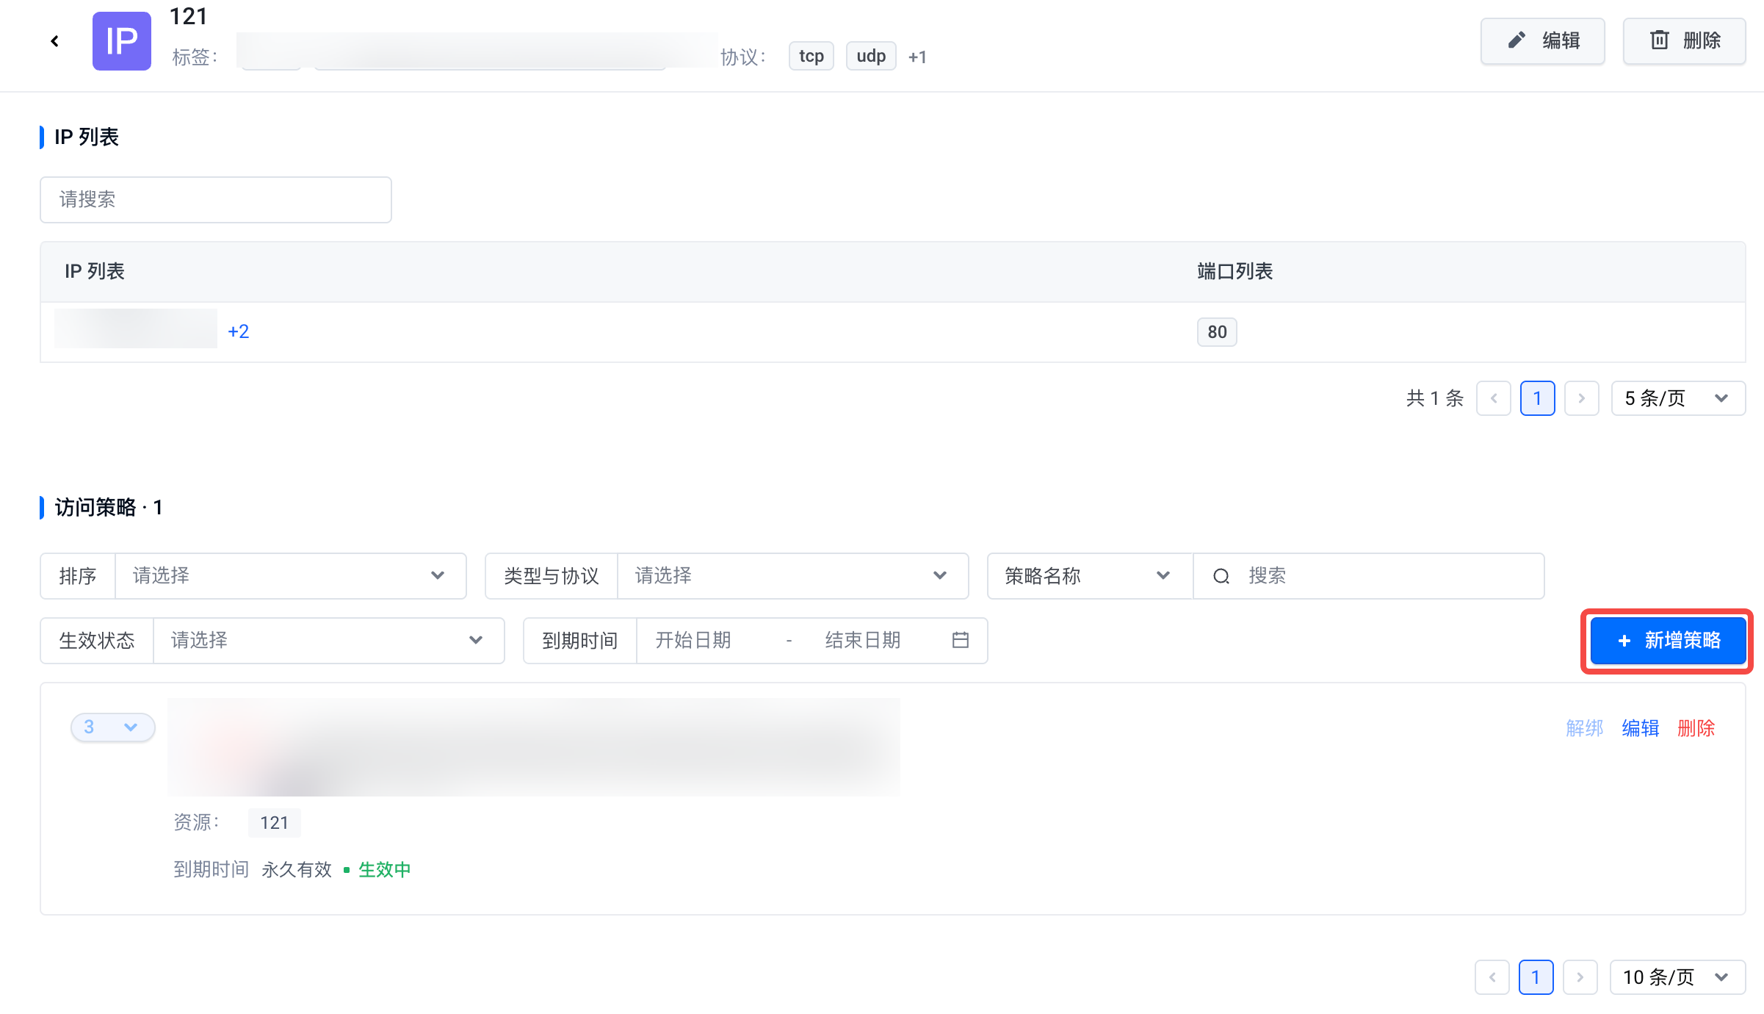Click the +2 link in IP list
This screenshot has width=1764, height=1014.
click(238, 331)
